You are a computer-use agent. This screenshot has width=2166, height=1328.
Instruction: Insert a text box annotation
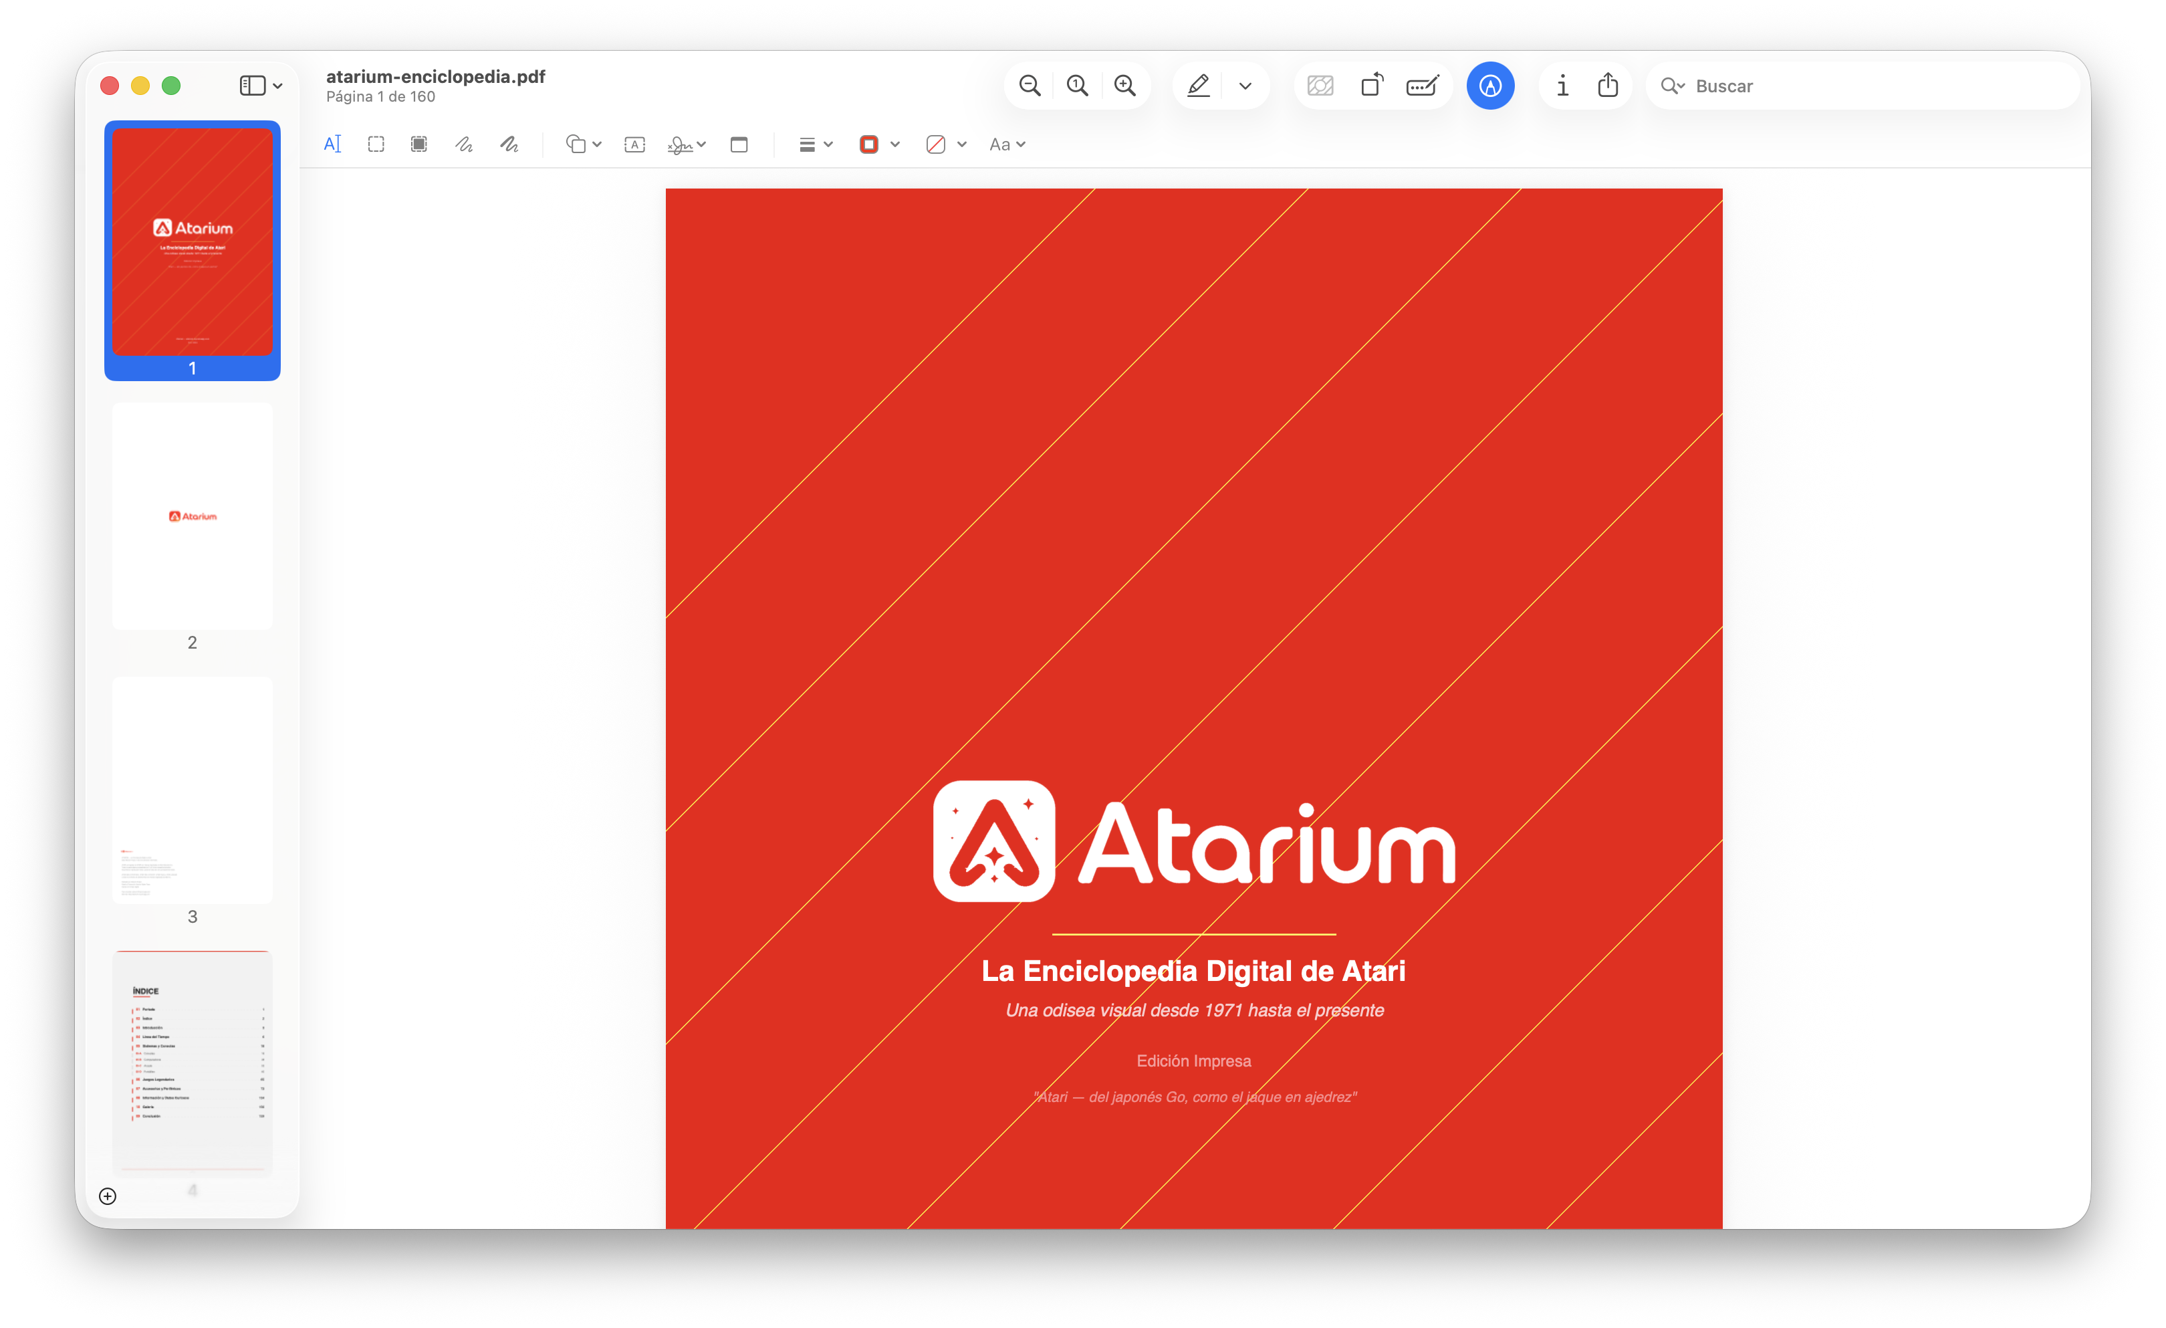[634, 144]
